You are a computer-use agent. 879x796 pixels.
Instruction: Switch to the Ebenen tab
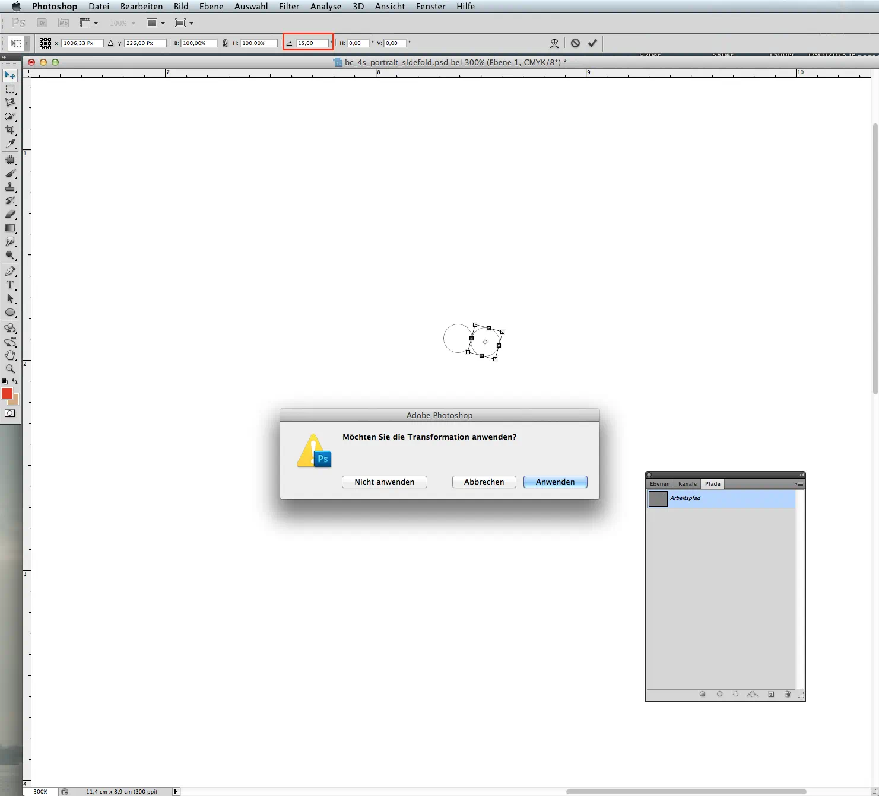point(659,484)
